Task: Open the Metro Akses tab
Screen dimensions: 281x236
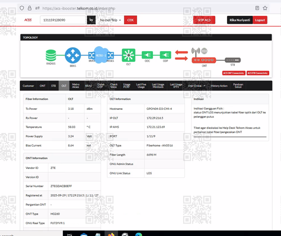Action: pyautogui.click(x=76, y=86)
